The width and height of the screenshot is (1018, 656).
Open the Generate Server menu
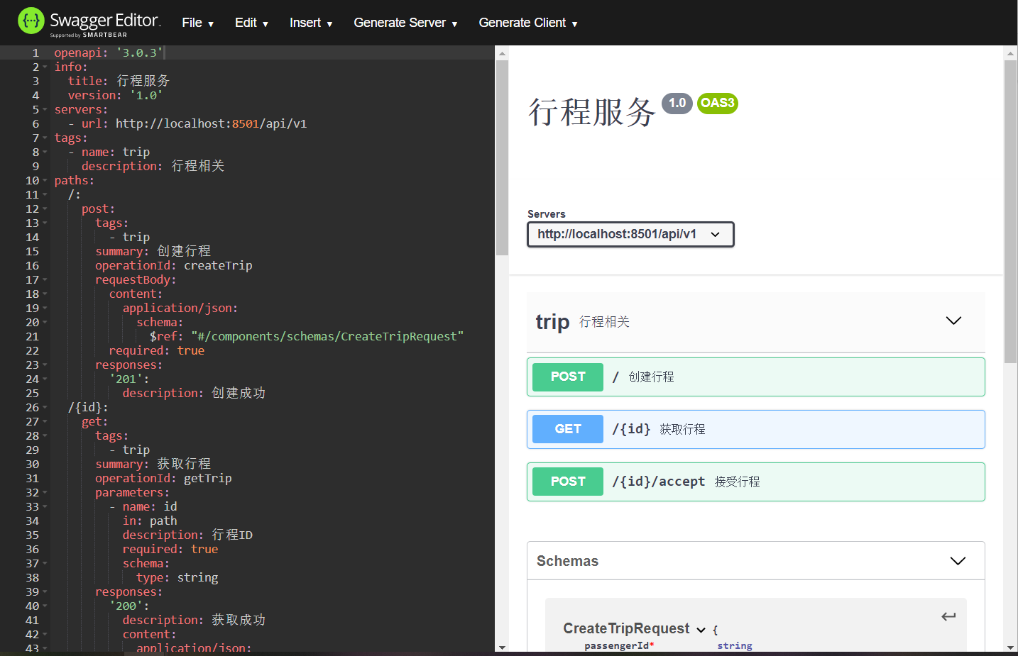click(x=405, y=23)
